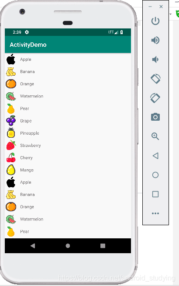This screenshot has height=286, width=179.
Task: Activate the zoom magnifier tool
Action: point(155,136)
